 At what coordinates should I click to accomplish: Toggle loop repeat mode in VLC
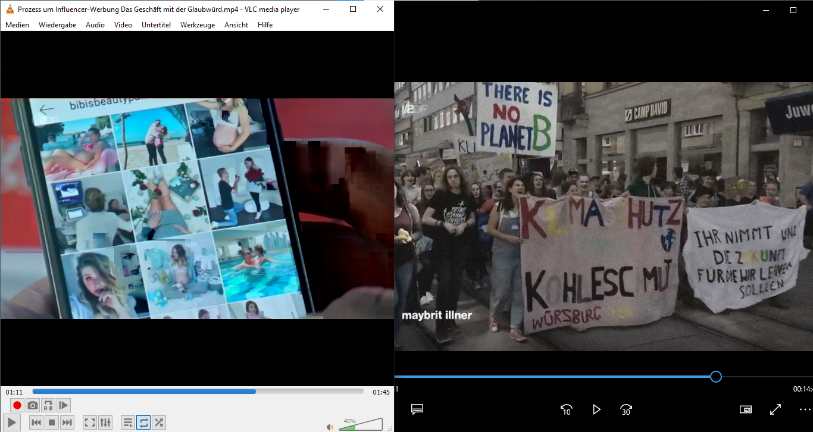tap(143, 422)
